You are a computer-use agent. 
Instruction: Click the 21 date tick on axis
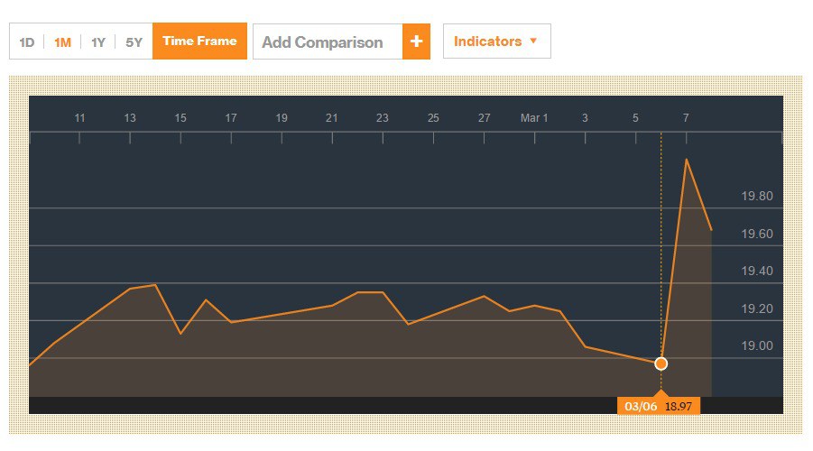click(332, 118)
